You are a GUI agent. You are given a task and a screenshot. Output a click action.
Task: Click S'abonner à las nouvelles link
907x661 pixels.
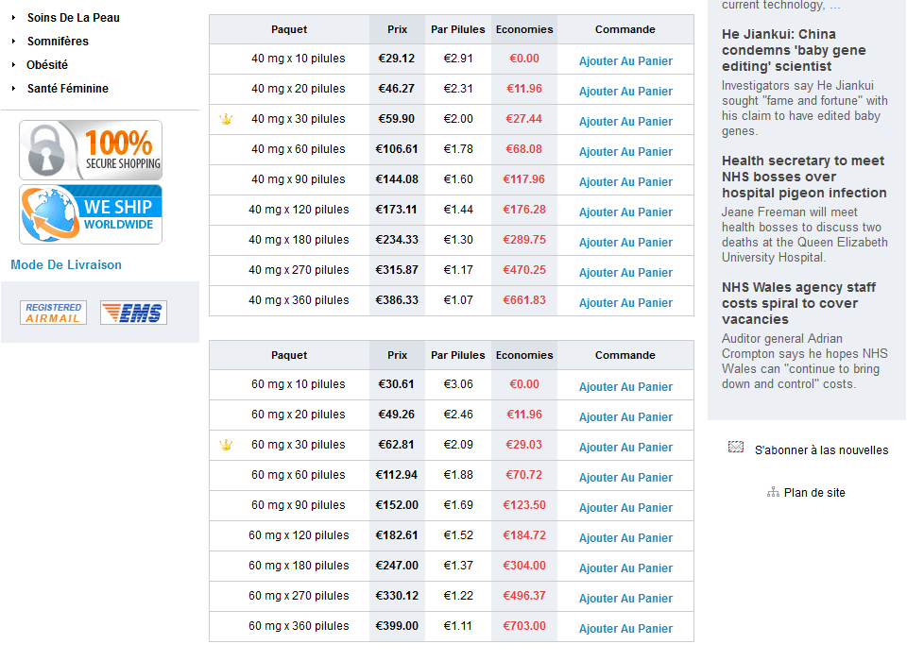(x=821, y=450)
